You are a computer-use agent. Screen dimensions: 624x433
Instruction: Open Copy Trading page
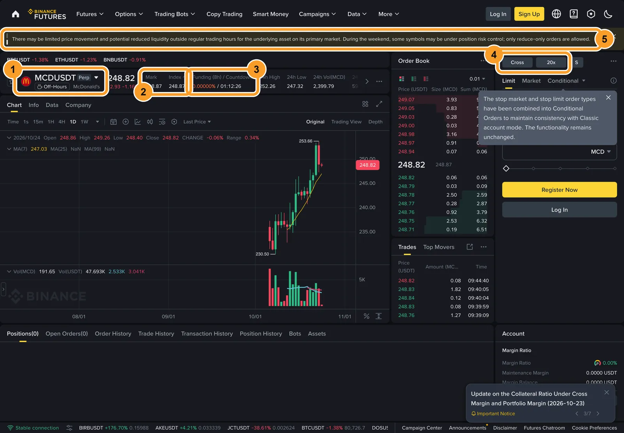point(224,14)
